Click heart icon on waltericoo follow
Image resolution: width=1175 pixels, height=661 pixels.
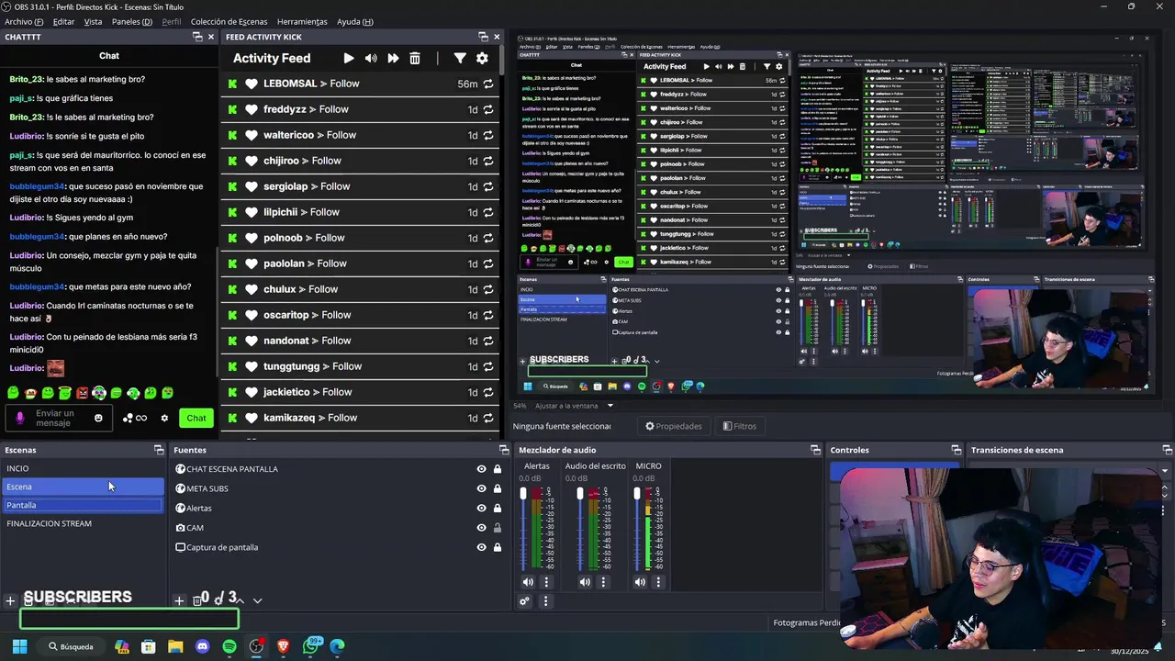[252, 135]
